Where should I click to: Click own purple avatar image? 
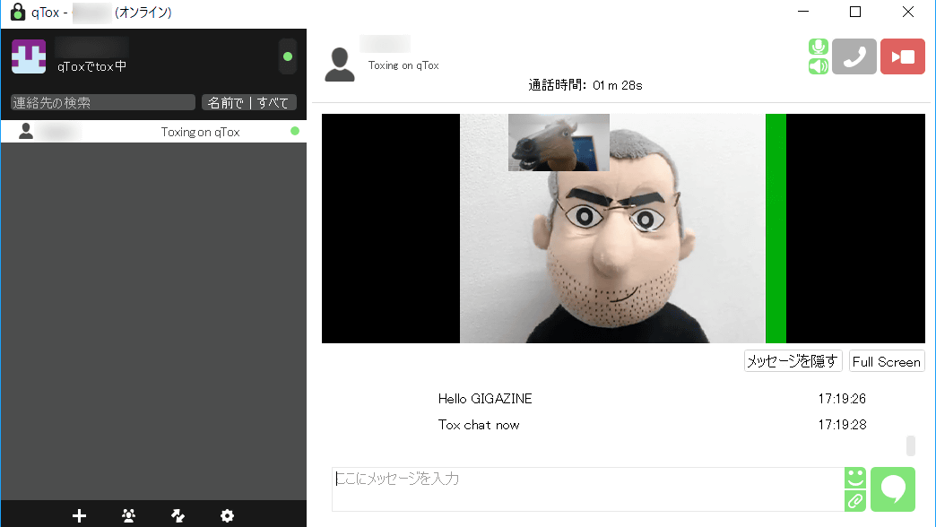click(x=29, y=56)
